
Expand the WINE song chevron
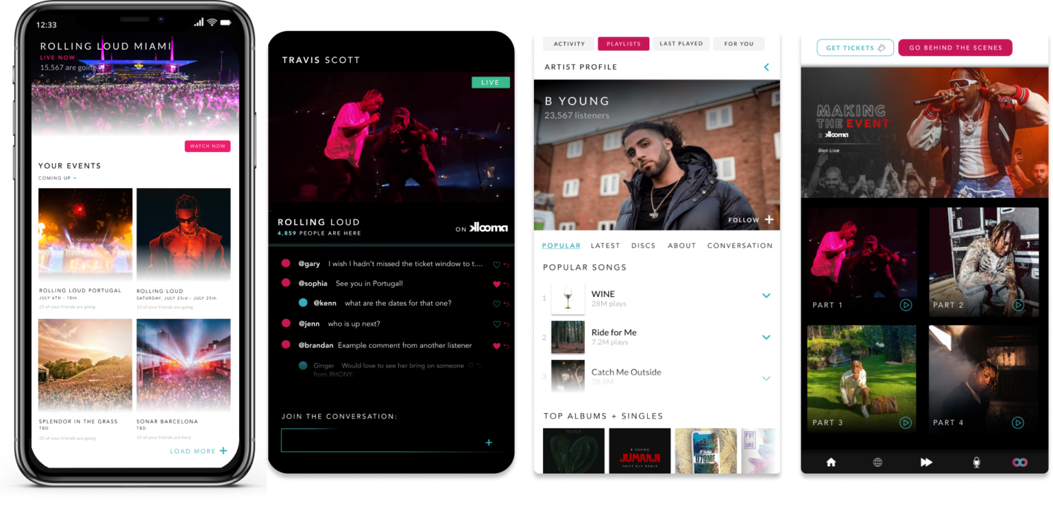[766, 296]
